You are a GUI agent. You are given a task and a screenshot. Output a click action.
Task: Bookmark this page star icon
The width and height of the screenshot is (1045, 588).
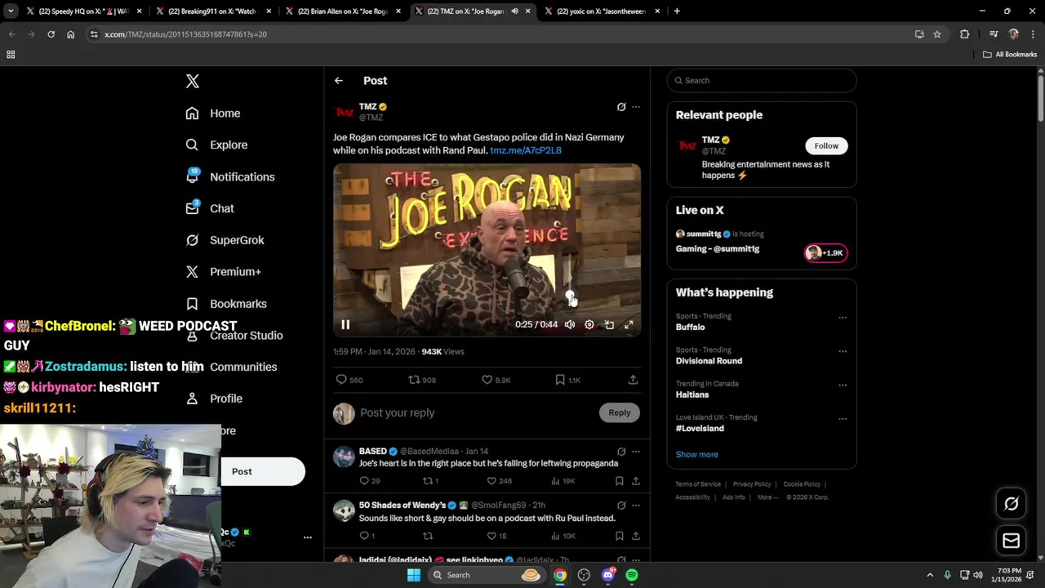937,34
